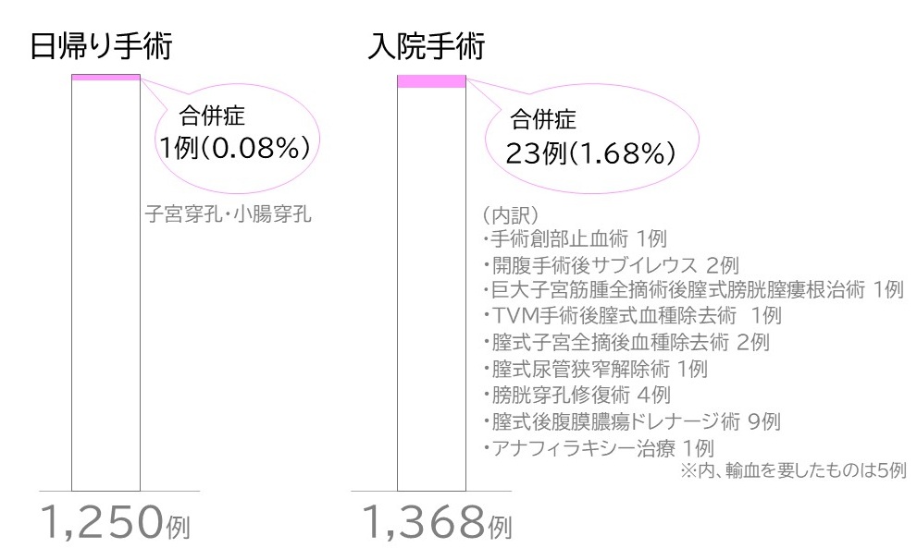Select the TVM手術後腟式血種除去術 1例 line

[x=632, y=315]
